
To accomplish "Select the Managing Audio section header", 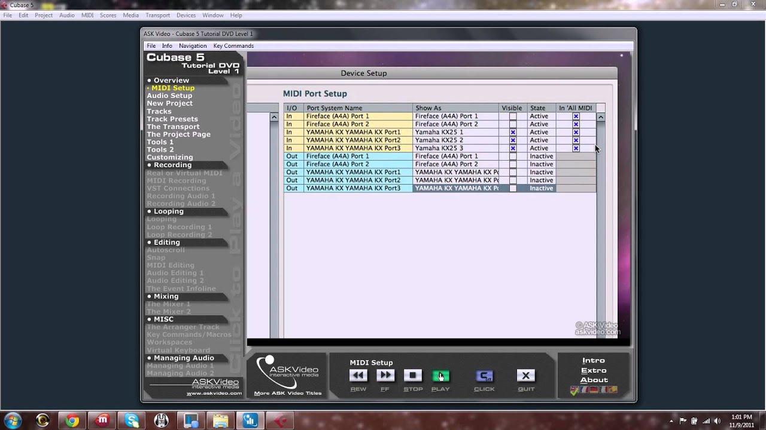I will tap(184, 358).
